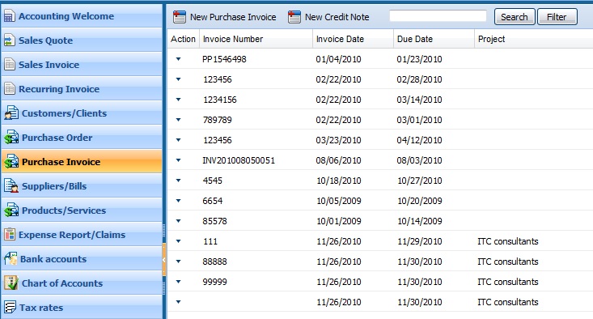Click the Expense Report/Claims icon
The image size is (593, 319).
coord(10,235)
